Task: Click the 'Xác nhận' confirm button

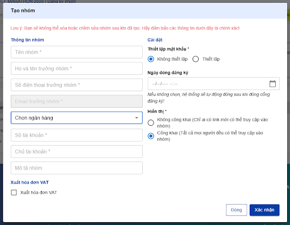Action: coord(265,210)
